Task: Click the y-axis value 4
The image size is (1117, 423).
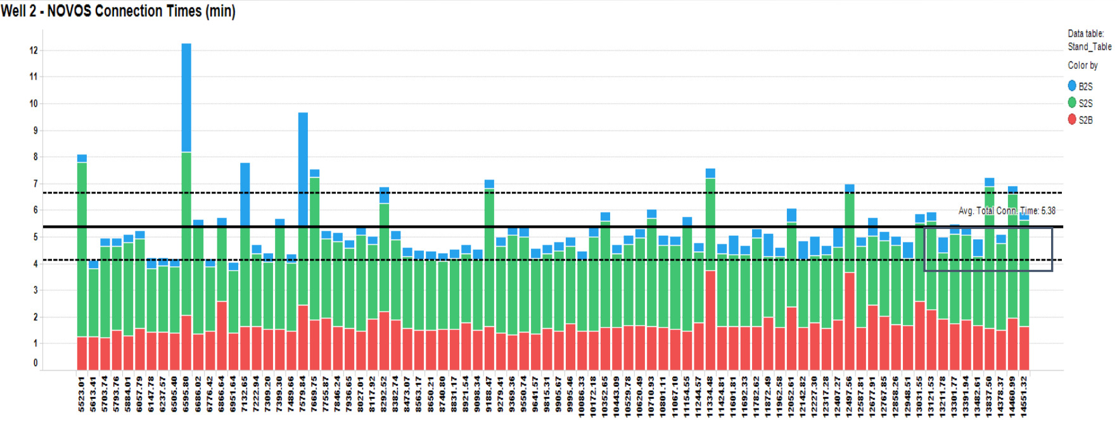Action: (35, 264)
